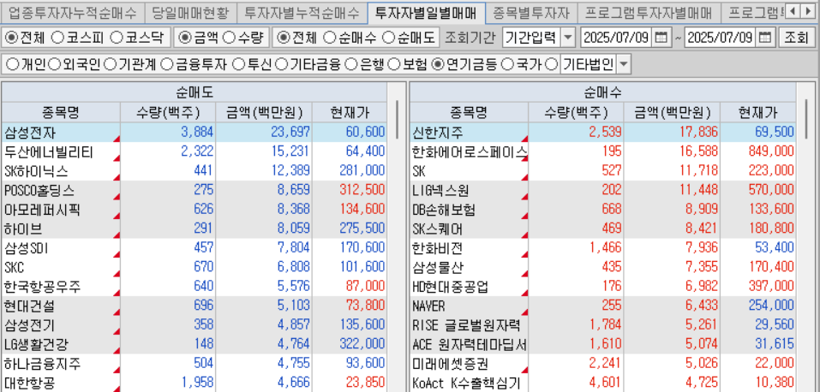Select the 코스피 radio button
Screen dimensions: 820x392
point(57,38)
